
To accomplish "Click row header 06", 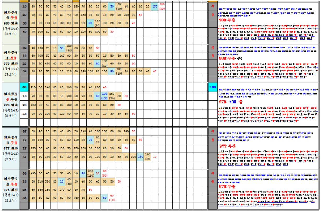I will (24, 173).
